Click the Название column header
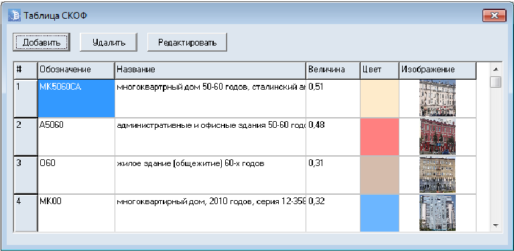Screen dimensions: 514x251 point(210,70)
